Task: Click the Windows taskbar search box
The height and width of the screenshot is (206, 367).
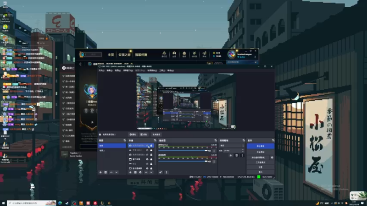Action: click(x=31, y=203)
